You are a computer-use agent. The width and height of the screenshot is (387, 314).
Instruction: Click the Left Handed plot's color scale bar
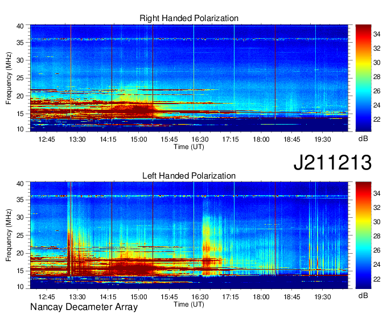click(x=363, y=235)
